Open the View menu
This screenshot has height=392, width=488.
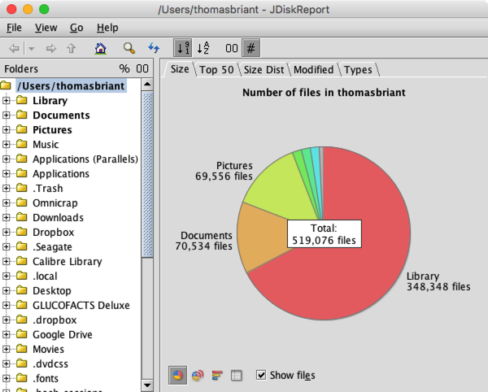pos(46,28)
